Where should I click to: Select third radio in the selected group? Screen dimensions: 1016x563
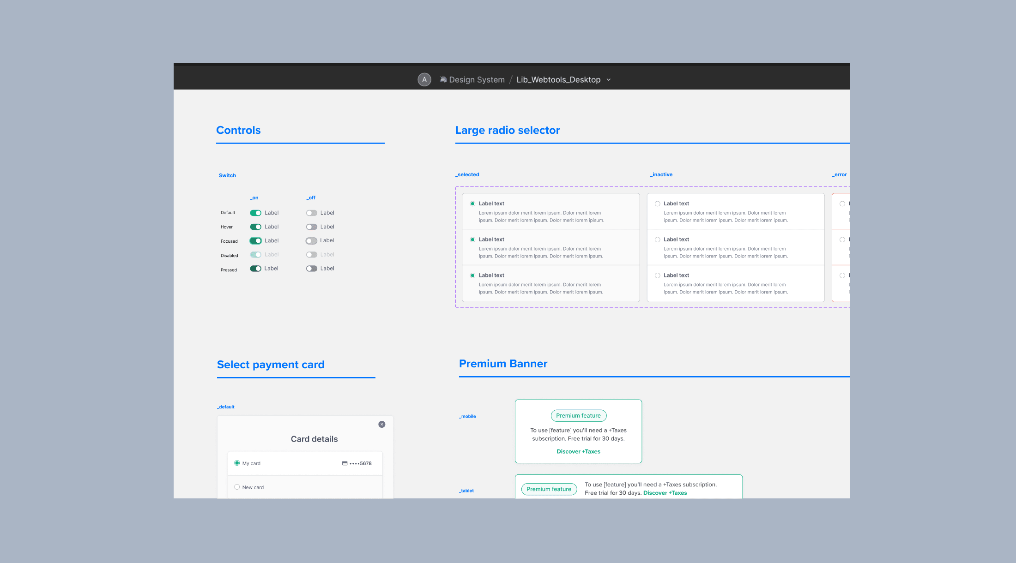click(472, 276)
